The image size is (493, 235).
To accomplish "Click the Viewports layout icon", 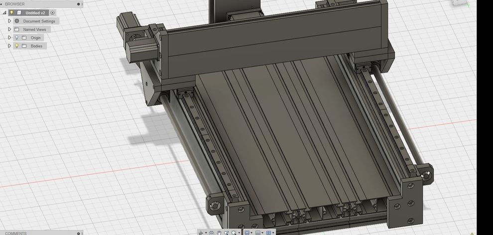I will [x=269, y=233].
